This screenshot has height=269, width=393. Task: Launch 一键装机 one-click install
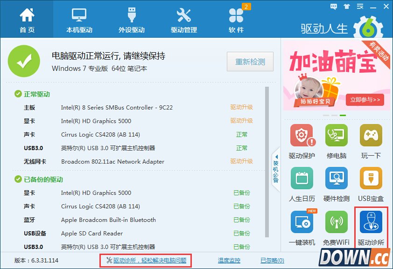(x=302, y=222)
